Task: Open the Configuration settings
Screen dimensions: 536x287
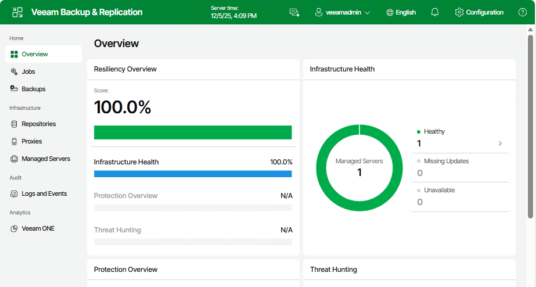Action: point(479,12)
